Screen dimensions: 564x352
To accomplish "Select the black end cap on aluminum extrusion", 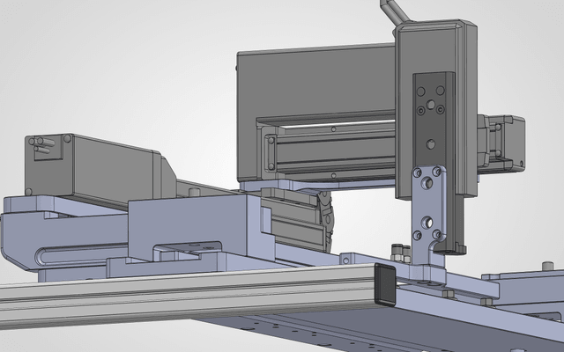I will pyautogui.click(x=385, y=284).
